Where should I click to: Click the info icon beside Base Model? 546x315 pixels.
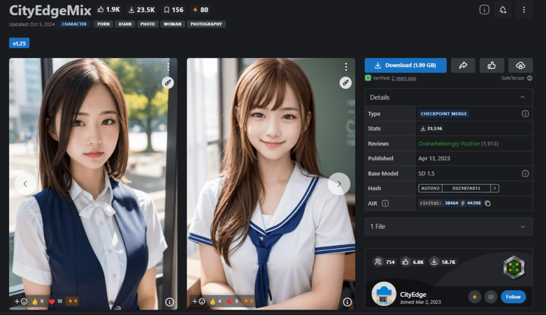(x=525, y=173)
